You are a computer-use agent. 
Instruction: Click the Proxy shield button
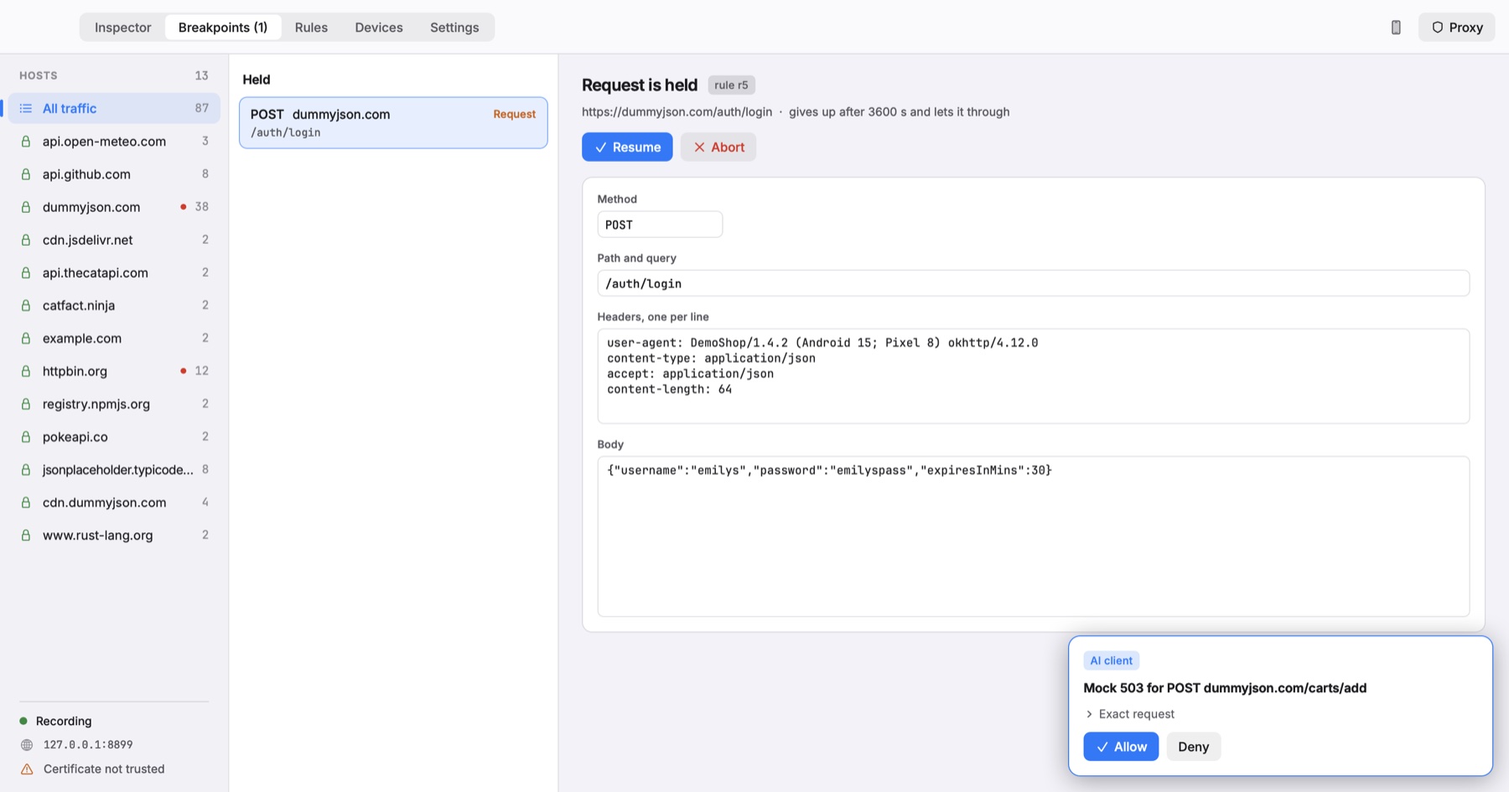click(x=1457, y=28)
